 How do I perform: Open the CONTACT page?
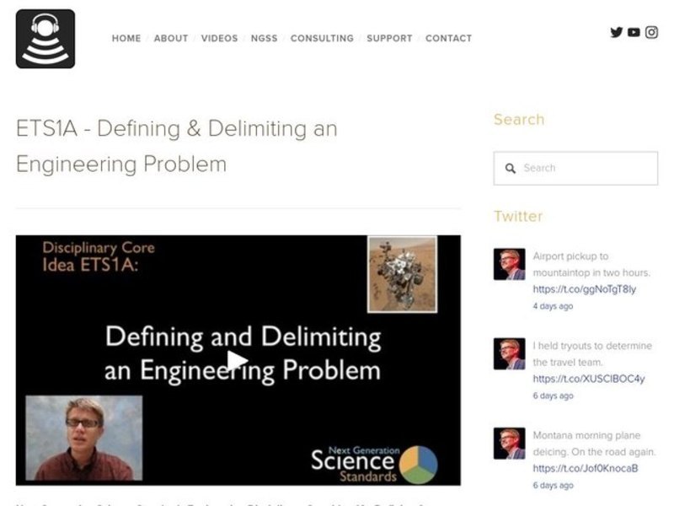[x=448, y=38]
